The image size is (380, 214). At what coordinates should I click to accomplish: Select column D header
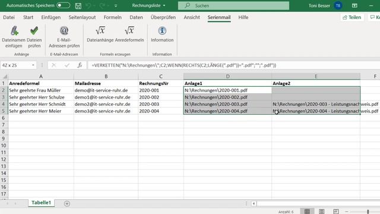tap(227, 77)
